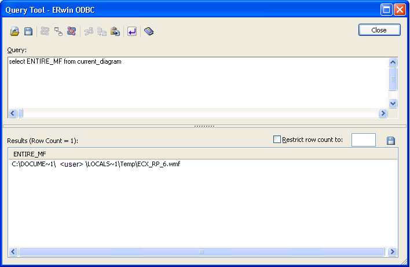This screenshot has width=410, height=267.
Task: Click query box scroll down arrow
Action: point(393,103)
